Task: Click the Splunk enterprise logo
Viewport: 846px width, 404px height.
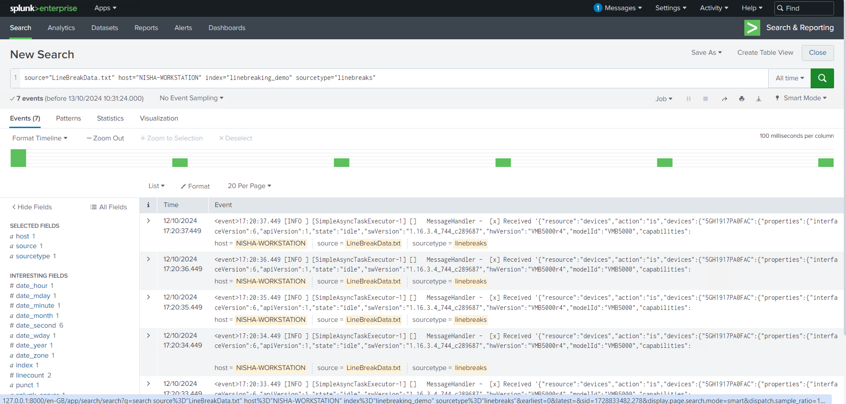Action: pos(43,8)
